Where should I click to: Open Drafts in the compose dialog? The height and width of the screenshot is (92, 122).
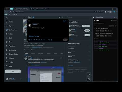65,21
